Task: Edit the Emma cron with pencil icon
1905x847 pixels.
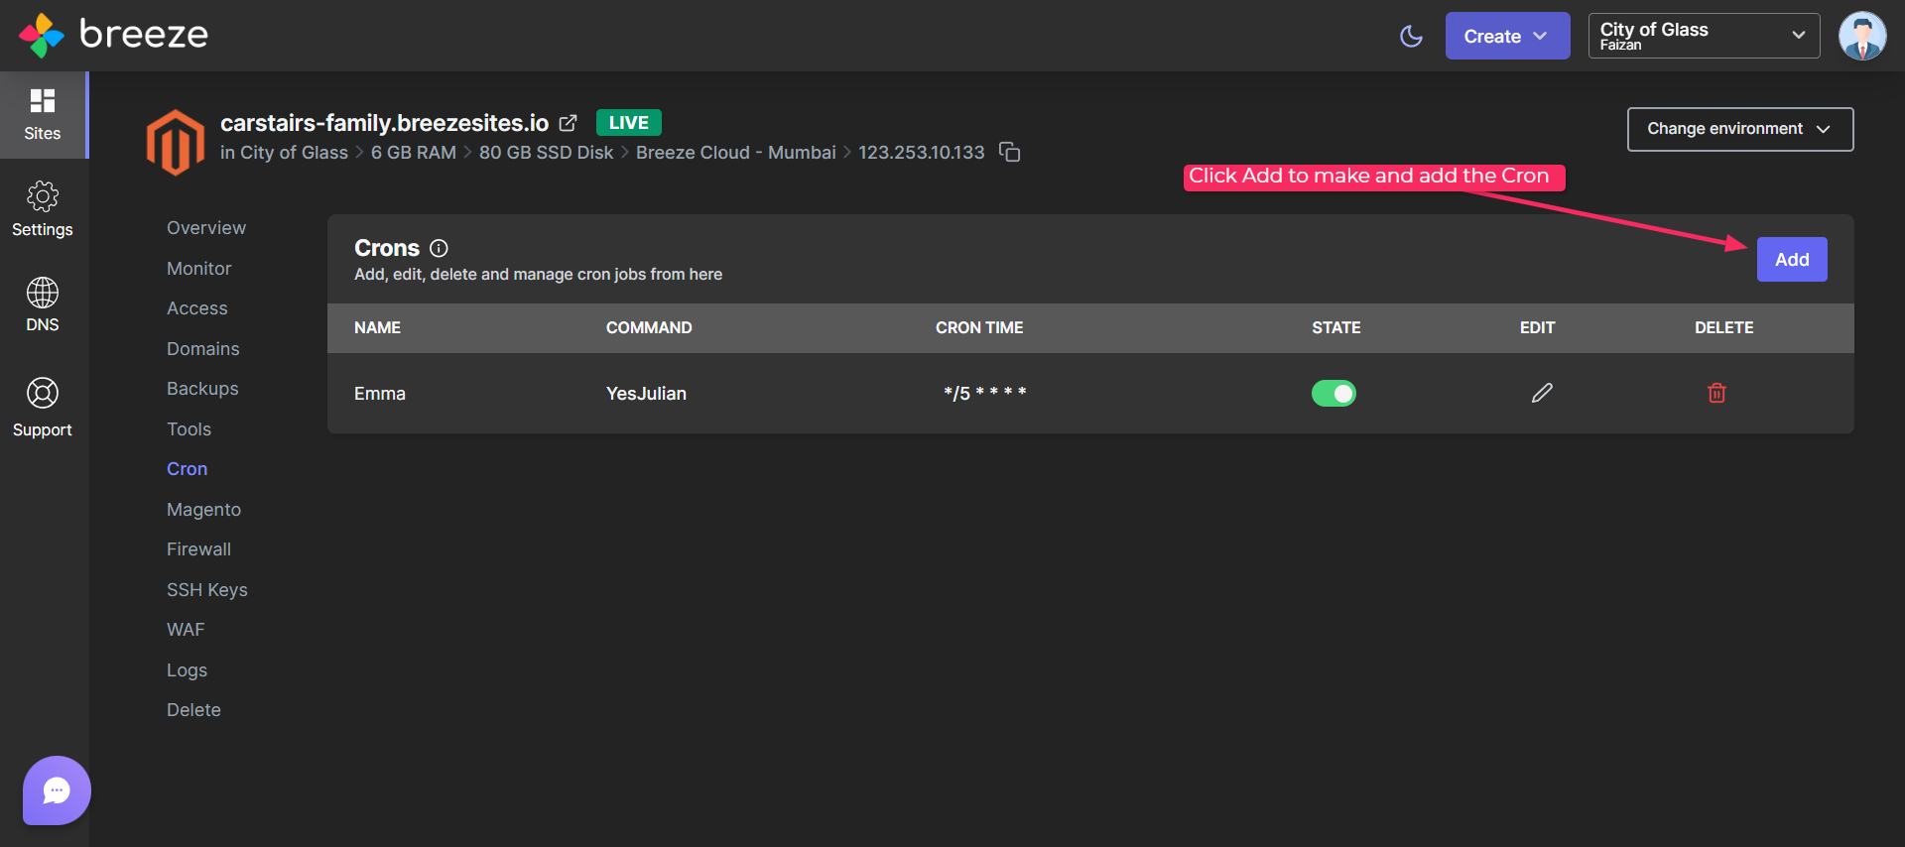Action: (1542, 393)
